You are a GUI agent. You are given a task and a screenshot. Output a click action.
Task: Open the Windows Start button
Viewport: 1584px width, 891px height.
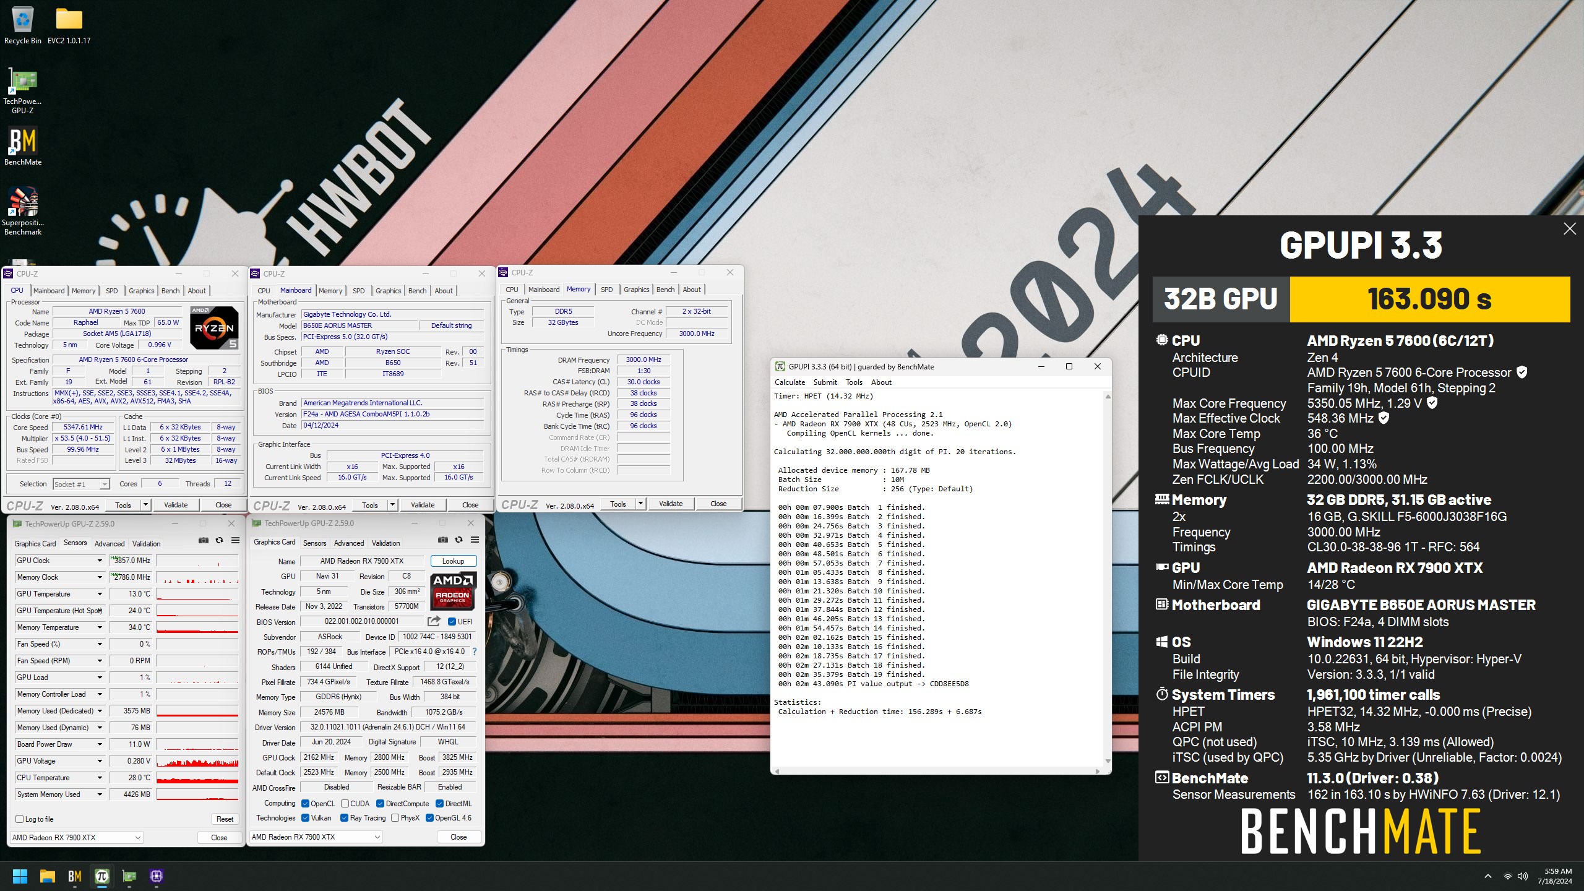20,876
